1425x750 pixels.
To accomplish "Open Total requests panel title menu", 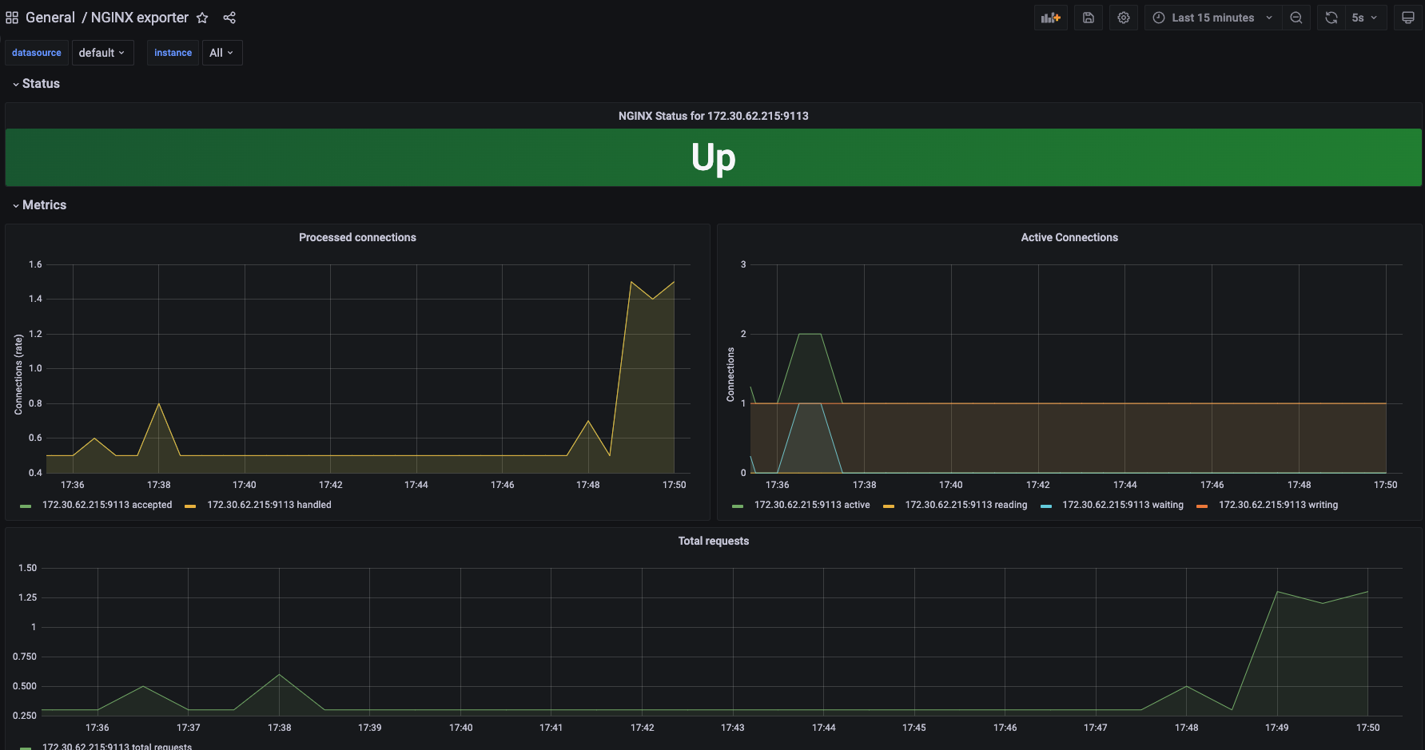I will click(713, 541).
